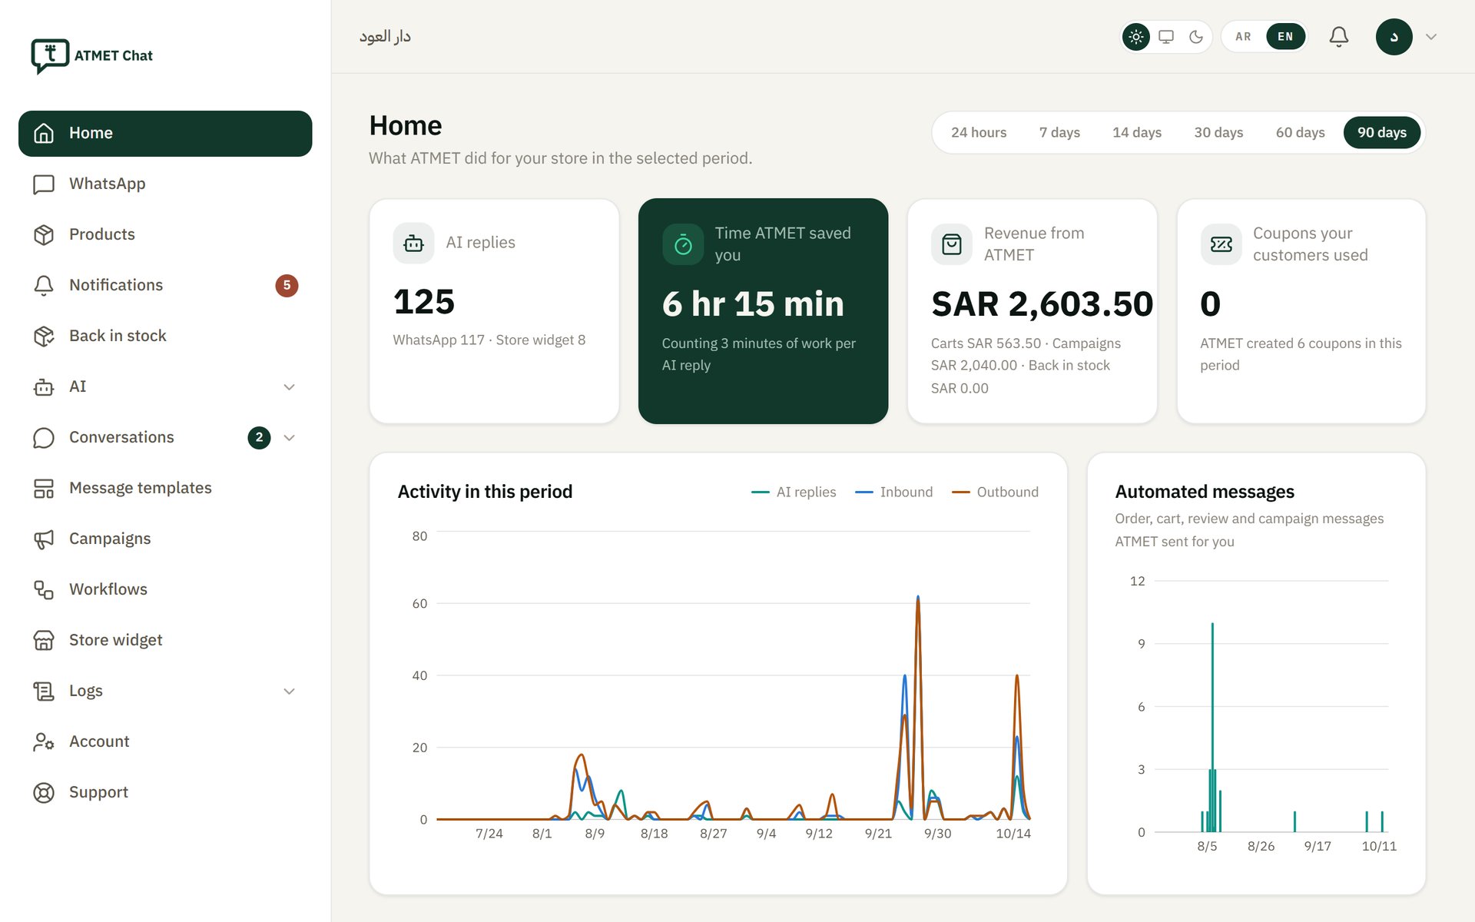The width and height of the screenshot is (1475, 922).
Task: Expand the AI submenu chevron
Action: [x=289, y=386]
